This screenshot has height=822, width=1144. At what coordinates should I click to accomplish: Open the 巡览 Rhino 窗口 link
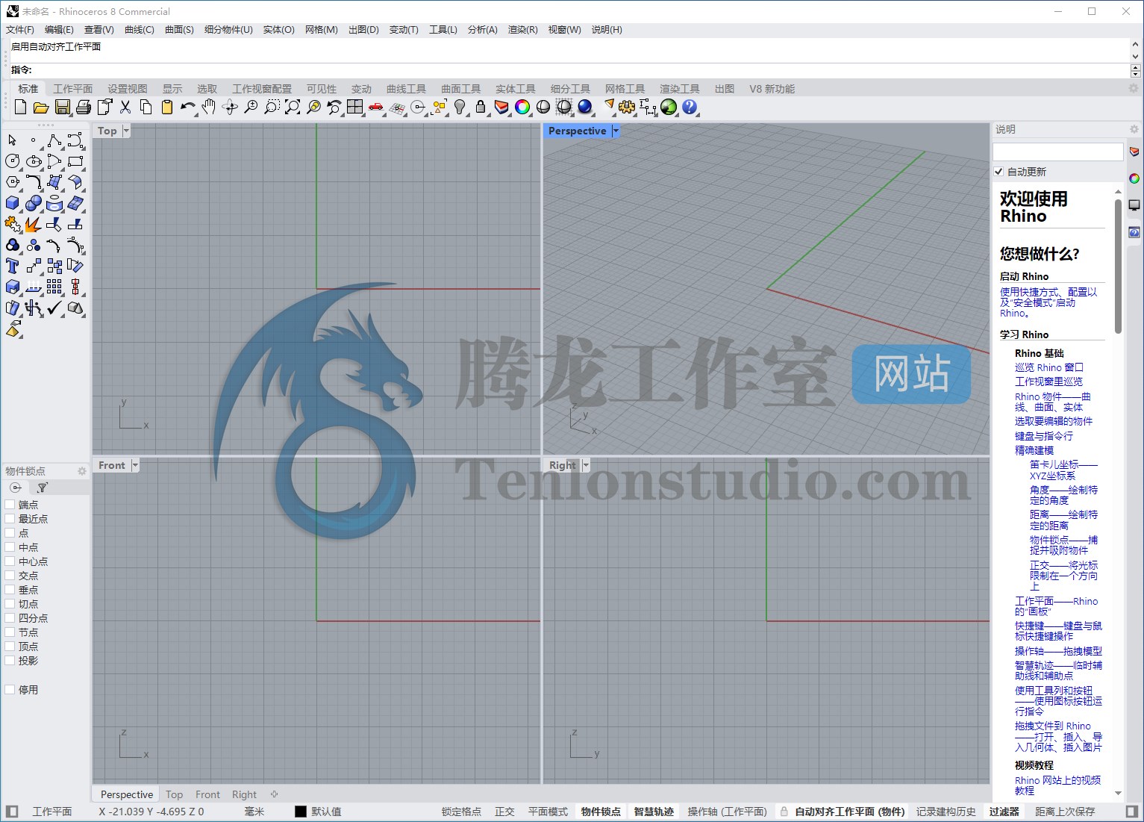tap(1048, 367)
